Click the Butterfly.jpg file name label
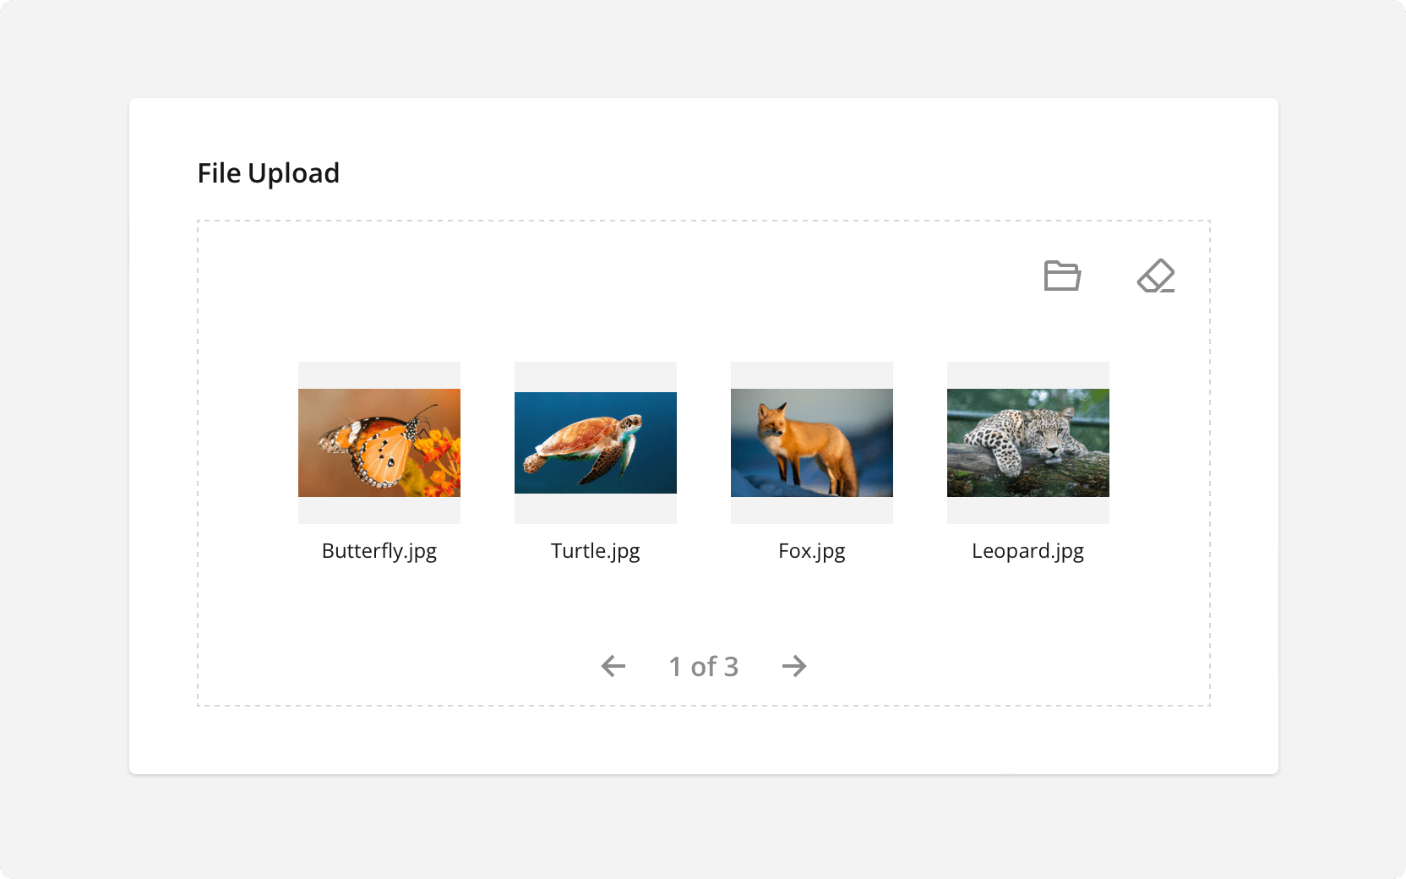Viewport: 1406px width, 879px height. [379, 551]
